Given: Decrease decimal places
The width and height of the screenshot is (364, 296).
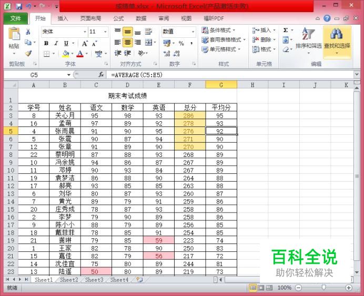Looking at the screenshot, I should (x=177, y=54).
